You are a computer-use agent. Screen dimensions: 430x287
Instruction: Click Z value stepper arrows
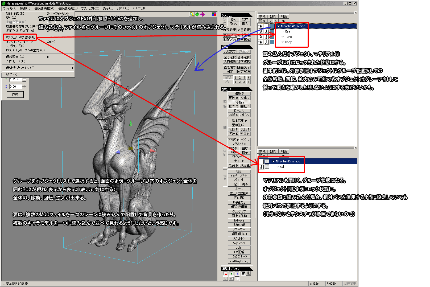coord(24,87)
